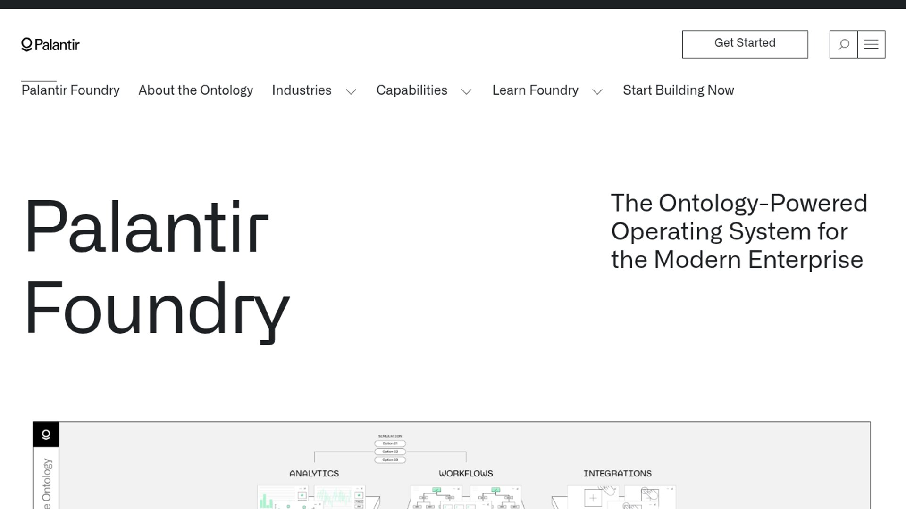This screenshot has width=906, height=509.
Task: Click the Option 02 pill in the diagram
Action: (390, 452)
